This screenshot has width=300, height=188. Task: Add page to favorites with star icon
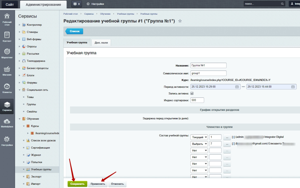tap(180, 21)
